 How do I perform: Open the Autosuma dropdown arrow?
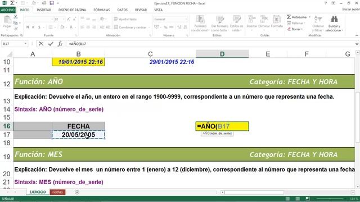[x=309, y=17]
